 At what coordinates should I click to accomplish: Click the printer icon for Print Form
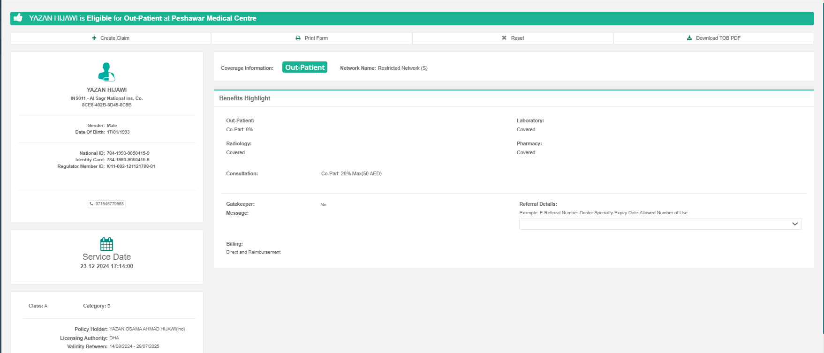coord(298,38)
